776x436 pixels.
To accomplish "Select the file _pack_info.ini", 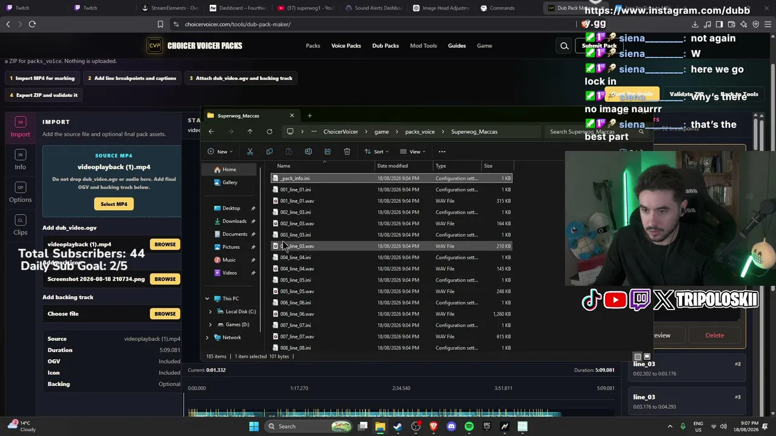I will tap(392, 179).
